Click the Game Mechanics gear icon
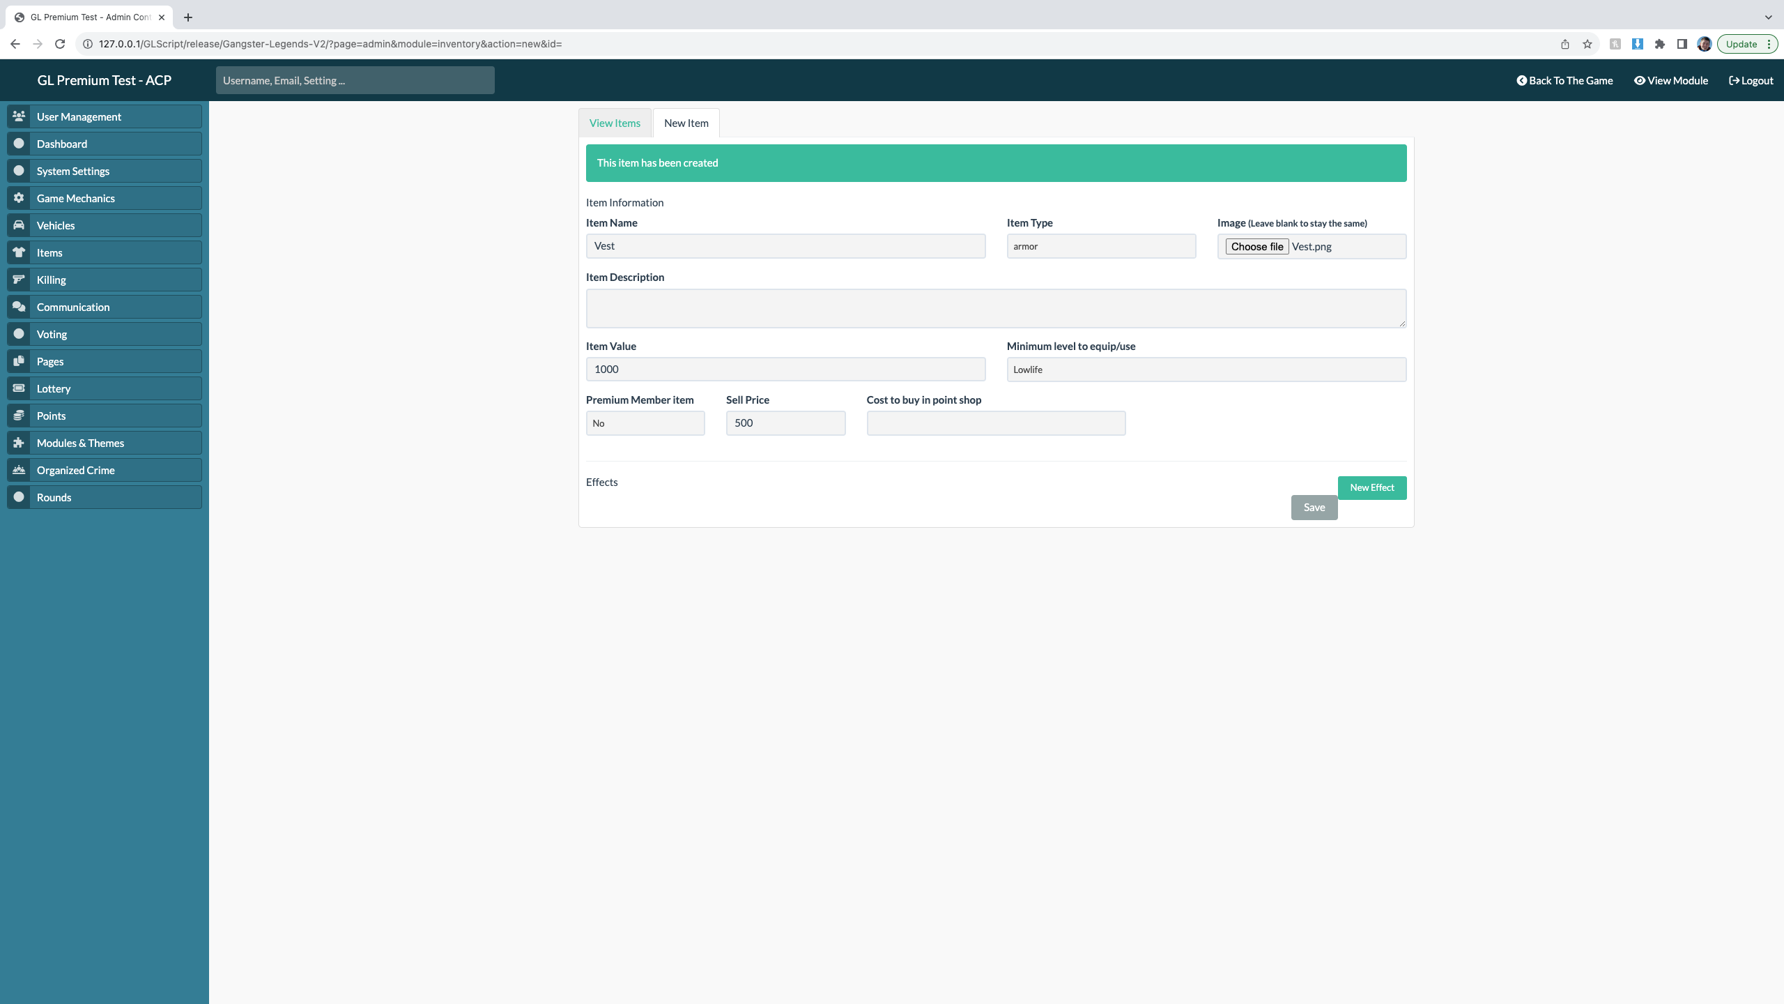 click(x=19, y=198)
